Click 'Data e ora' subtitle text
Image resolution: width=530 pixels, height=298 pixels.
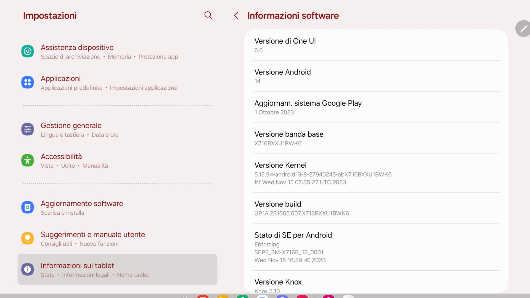coord(105,135)
